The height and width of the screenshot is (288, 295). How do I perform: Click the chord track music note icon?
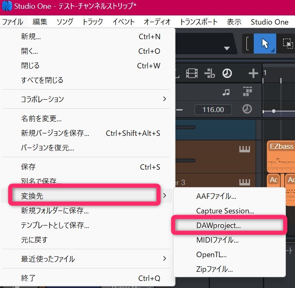[x=226, y=92]
